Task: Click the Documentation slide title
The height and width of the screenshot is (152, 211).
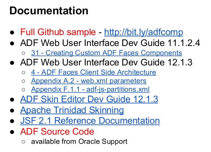Action: tap(49, 11)
